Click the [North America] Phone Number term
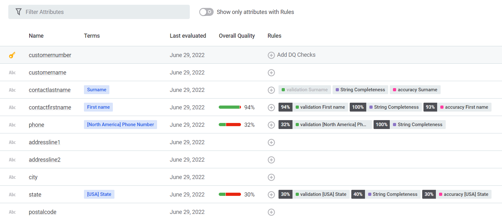The image size is (502, 219). (x=120, y=125)
